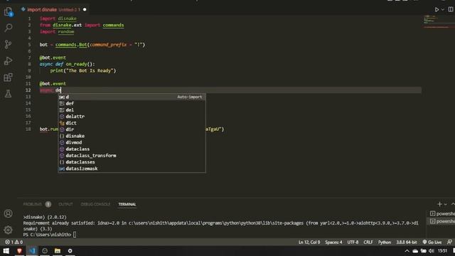Open the Accounts menu icon
The width and height of the screenshot is (455, 256).
pyautogui.click(x=8, y=213)
